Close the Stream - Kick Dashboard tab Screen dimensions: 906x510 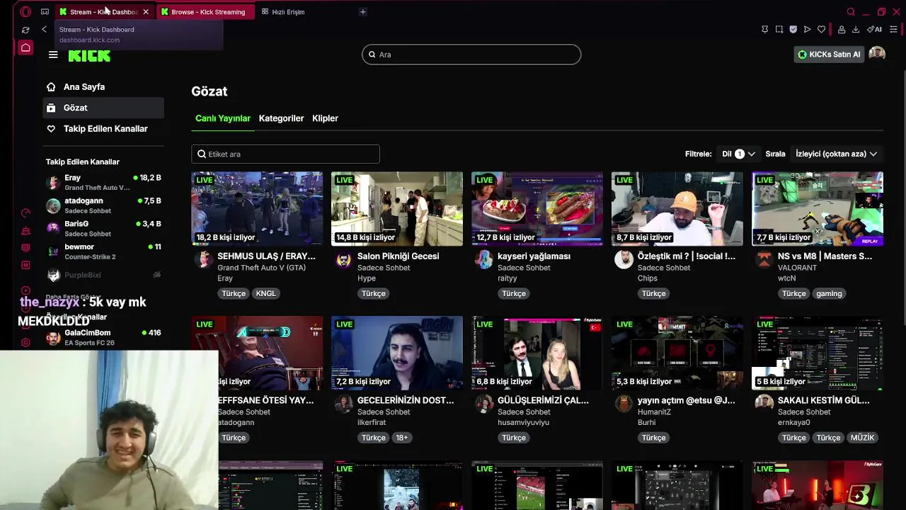click(146, 11)
